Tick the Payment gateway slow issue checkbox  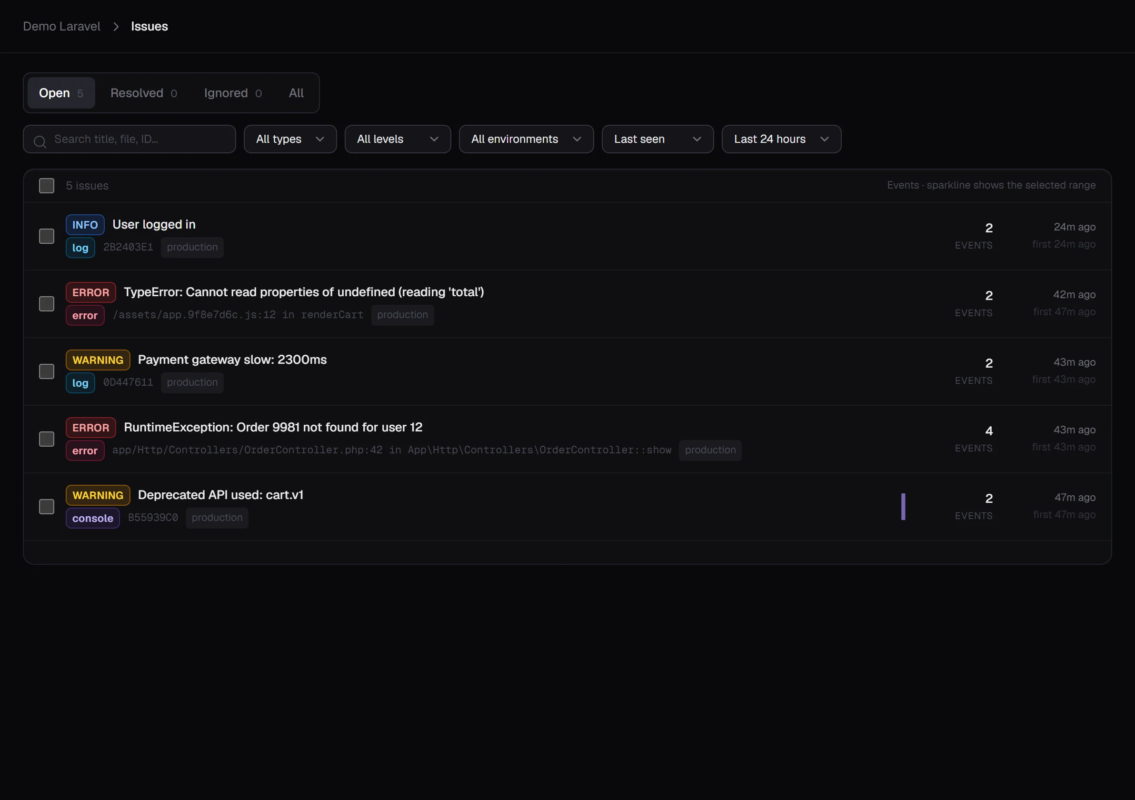(47, 371)
